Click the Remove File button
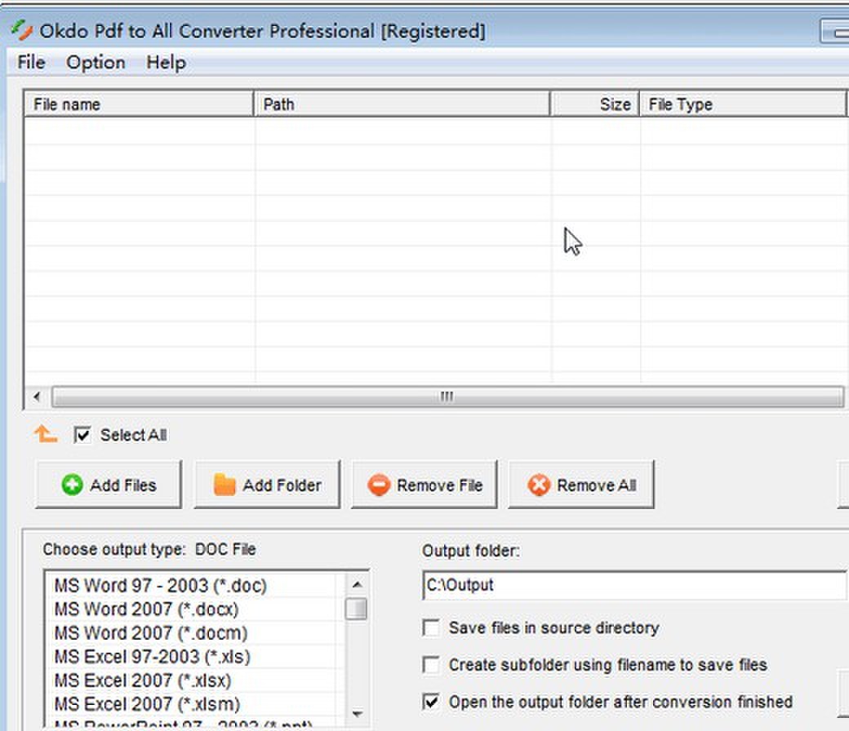849x731 pixels. [x=424, y=485]
